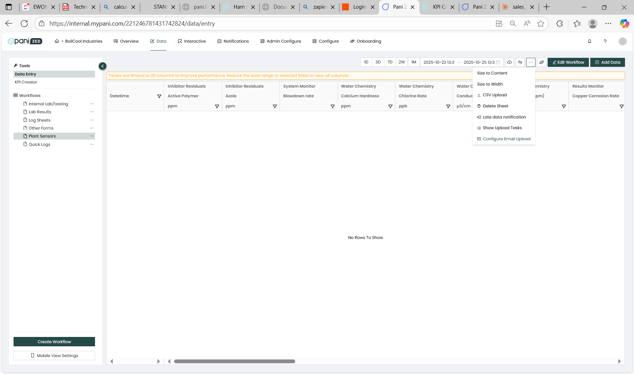This screenshot has width=634, height=374.
Task: Open the Log Sheets workflow
Action: 40,120
